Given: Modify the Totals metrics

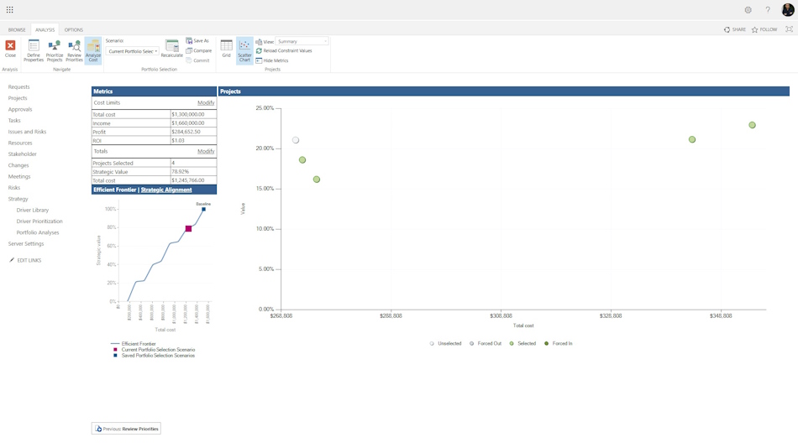Looking at the screenshot, I should click(x=206, y=152).
